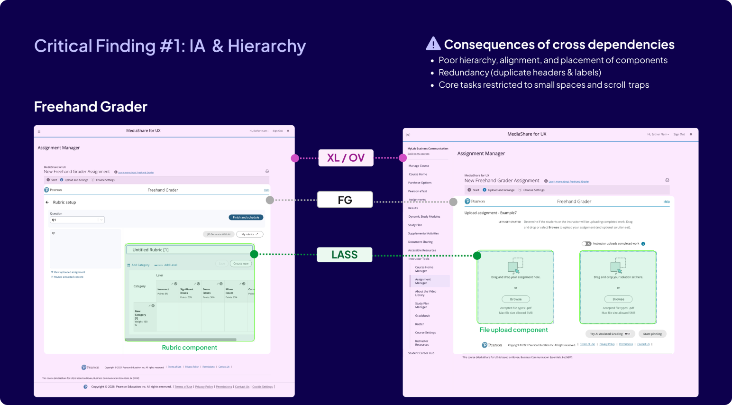Viewport: 732px width, 405px height.
Task: Click the Add Category table icon
Action: tap(128, 265)
